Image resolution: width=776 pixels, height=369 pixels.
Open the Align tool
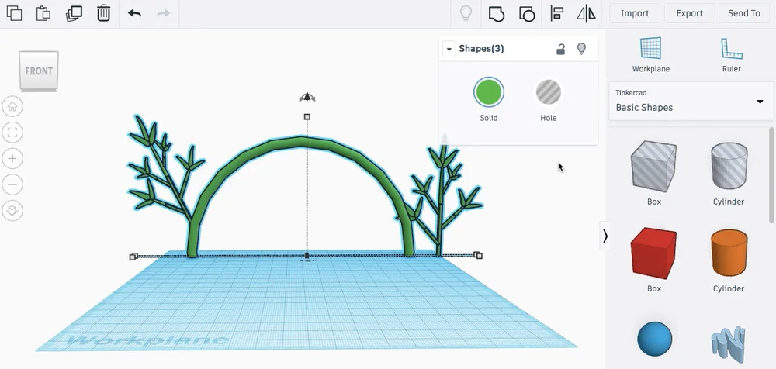(556, 13)
